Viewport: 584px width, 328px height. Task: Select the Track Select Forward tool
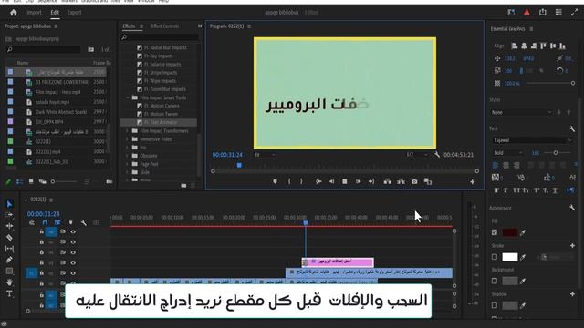(10, 215)
